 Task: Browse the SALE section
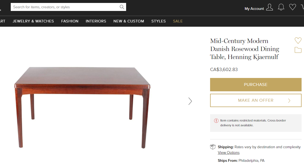point(178,21)
